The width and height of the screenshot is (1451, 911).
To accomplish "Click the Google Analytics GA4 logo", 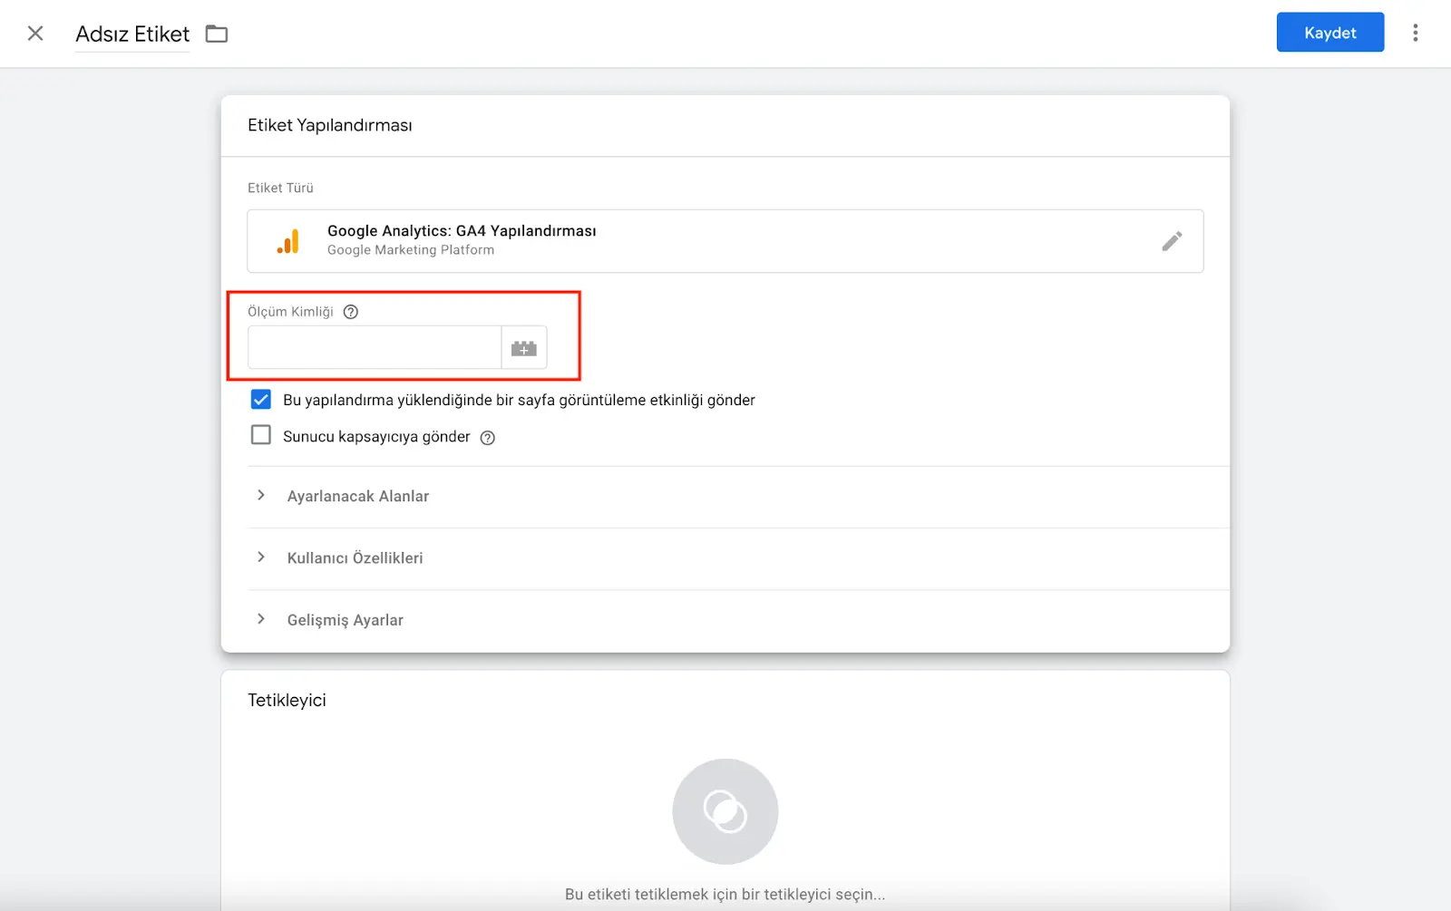I will click(288, 241).
